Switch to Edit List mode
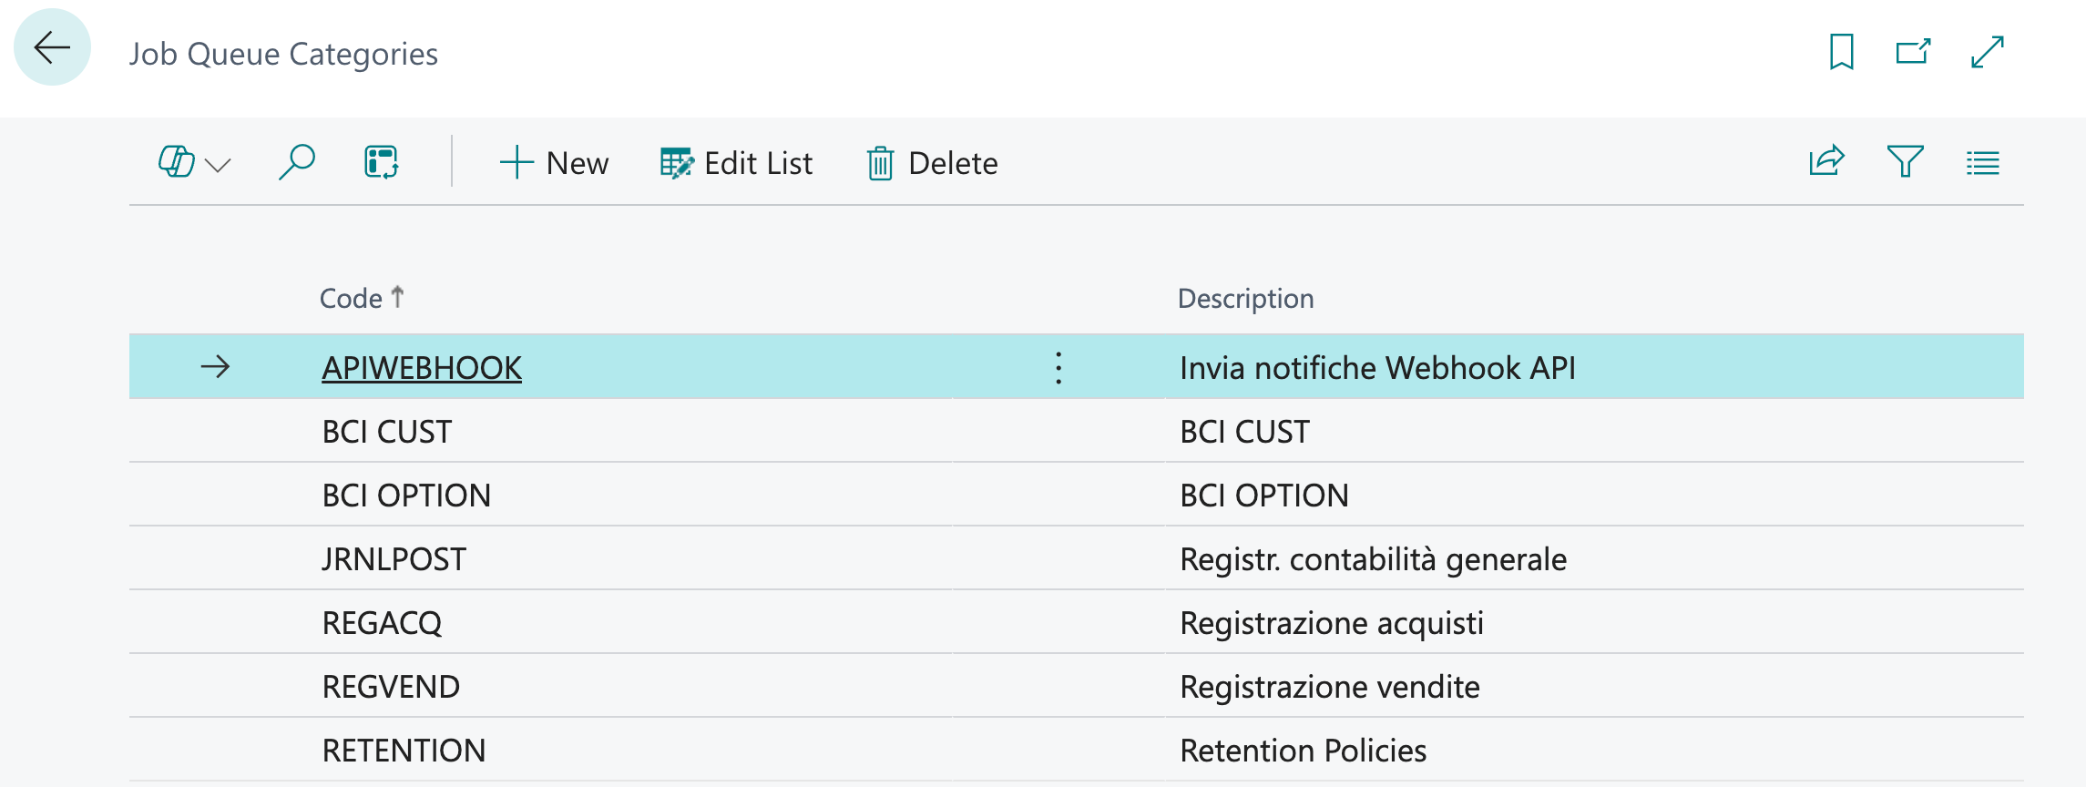This screenshot has height=787, width=2086. pos(736,163)
